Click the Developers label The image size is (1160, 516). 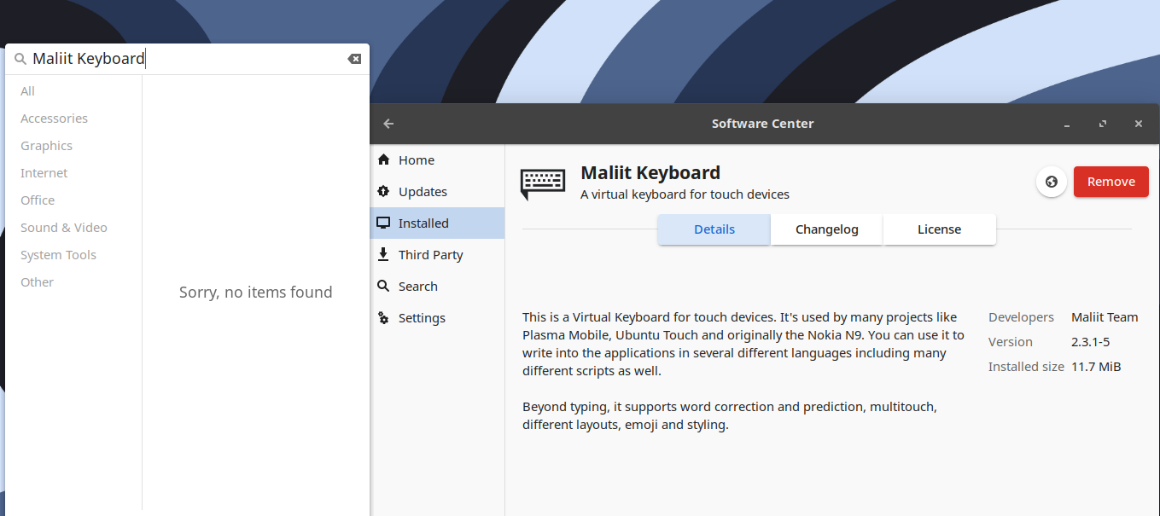point(1021,317)
